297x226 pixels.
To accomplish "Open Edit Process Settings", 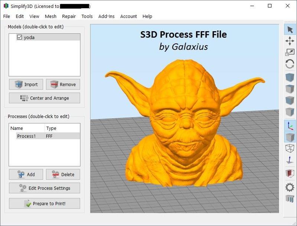I will [x=45, y=188].
